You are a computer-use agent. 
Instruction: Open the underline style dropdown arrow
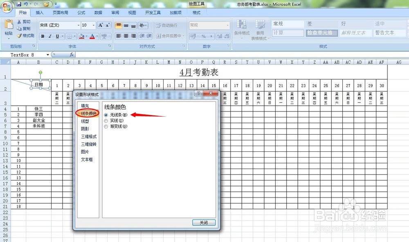tap(62, 36)
